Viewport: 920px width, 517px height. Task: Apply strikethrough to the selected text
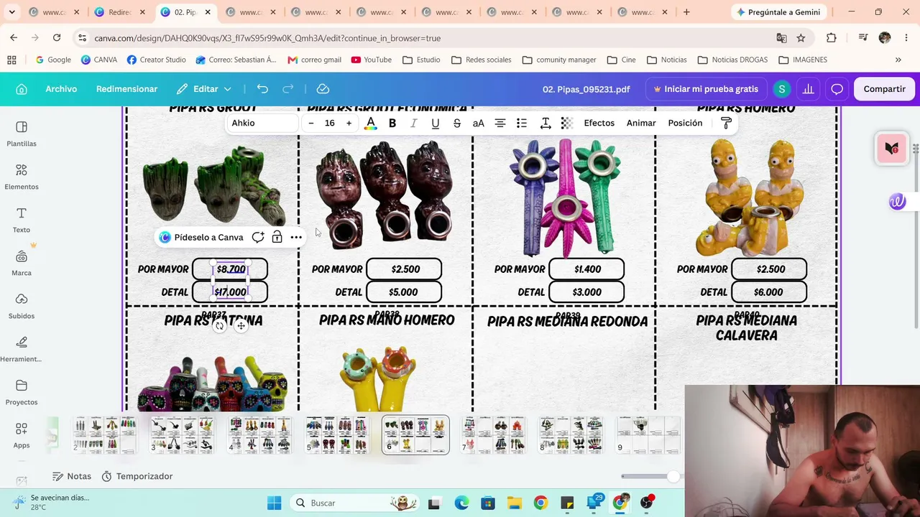[x=456, y=124]
